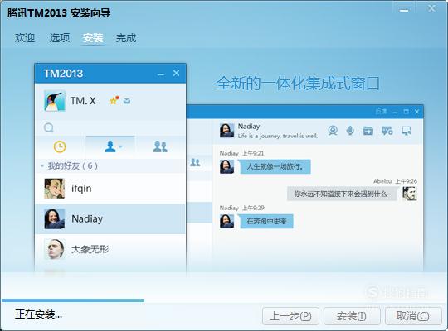Open file transfer folder icon in chat
Screen dimensions: 448x331
368,131
